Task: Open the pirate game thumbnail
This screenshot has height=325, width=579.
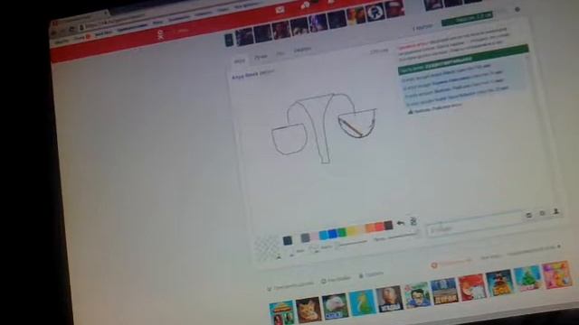Action: click(499, 283)
